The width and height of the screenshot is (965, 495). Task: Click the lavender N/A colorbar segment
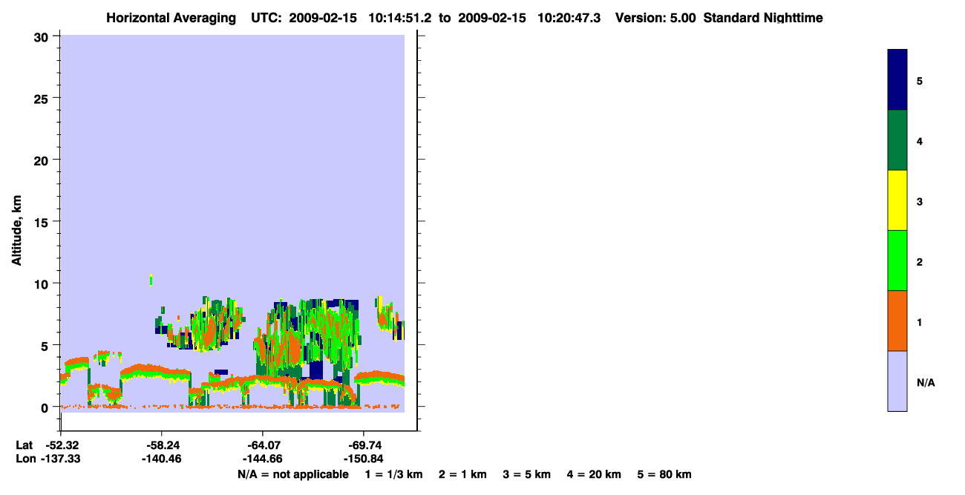click(x=897, y=381)
